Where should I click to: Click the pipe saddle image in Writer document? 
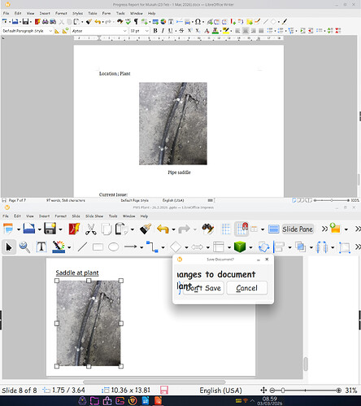click(173, 124)
